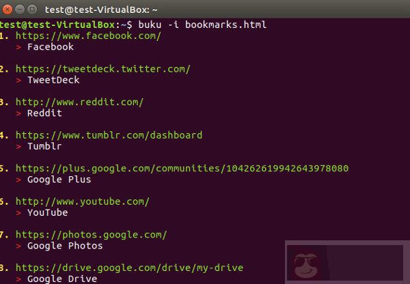Click the window title test@test-VirtualBox: ~
The width and height of the screenshot is (410, 284).
point(101,10)
